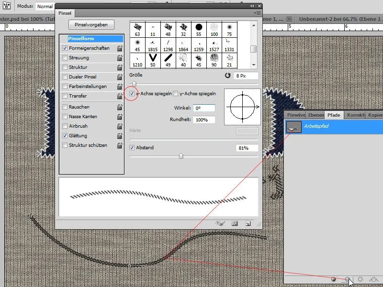Image resolution: width=383 pixels, height=287 pixels.
Task: Create new brush preset icon
Action: (248, 223)
